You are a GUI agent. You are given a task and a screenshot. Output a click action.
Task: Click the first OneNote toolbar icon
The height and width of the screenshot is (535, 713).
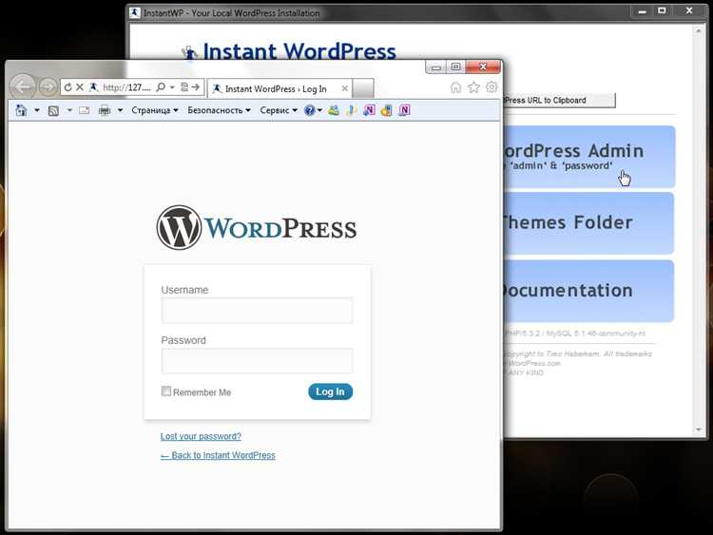click(369, 110)
